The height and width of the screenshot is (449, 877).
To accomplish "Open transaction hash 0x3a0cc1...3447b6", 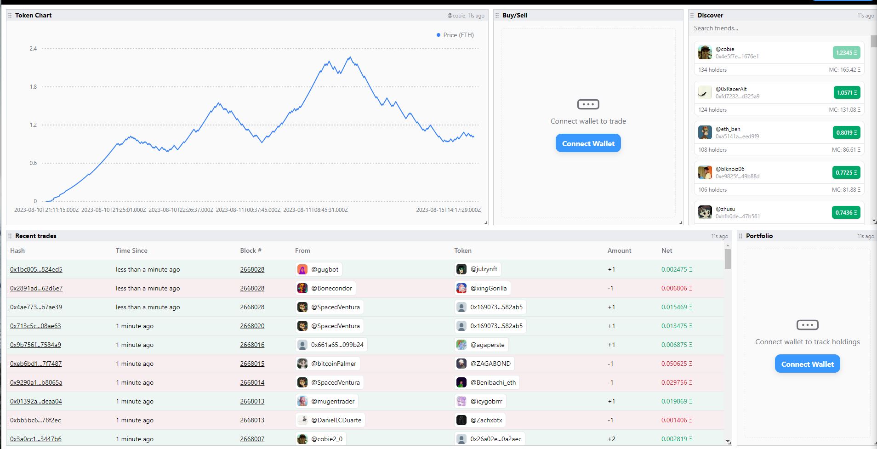I will 36,439.
